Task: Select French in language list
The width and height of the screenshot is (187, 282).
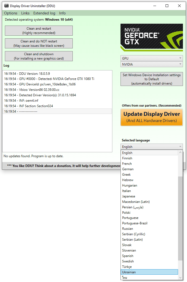Action: [x=149, y=163]
